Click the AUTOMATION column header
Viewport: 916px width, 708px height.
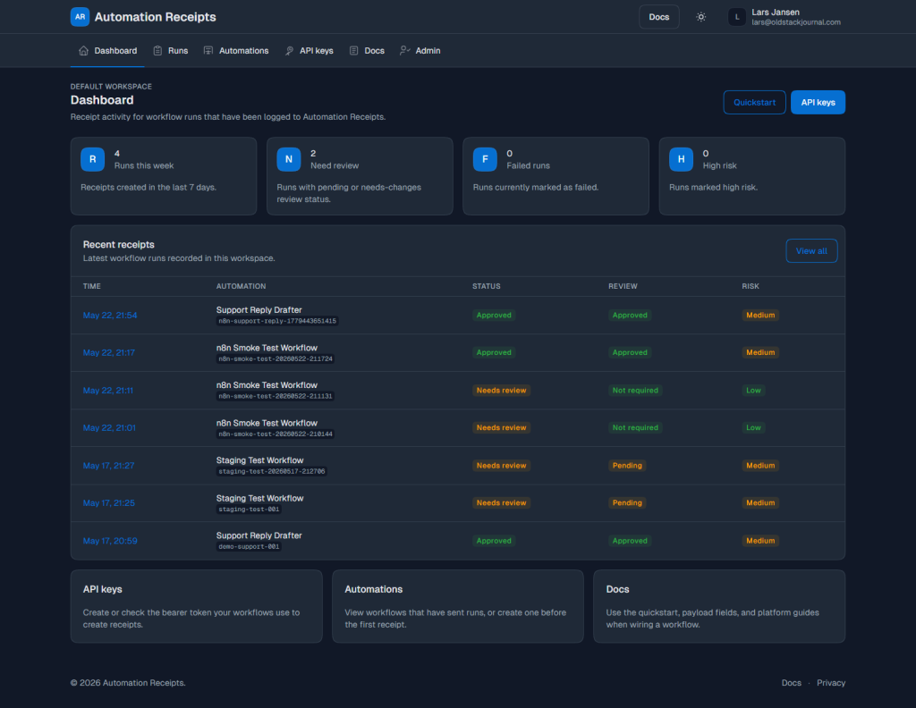tap(241, 287)
